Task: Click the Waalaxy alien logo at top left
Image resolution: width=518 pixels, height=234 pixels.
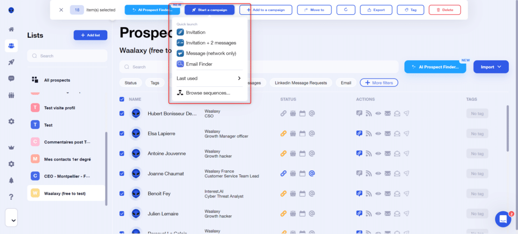Action: 11,10
